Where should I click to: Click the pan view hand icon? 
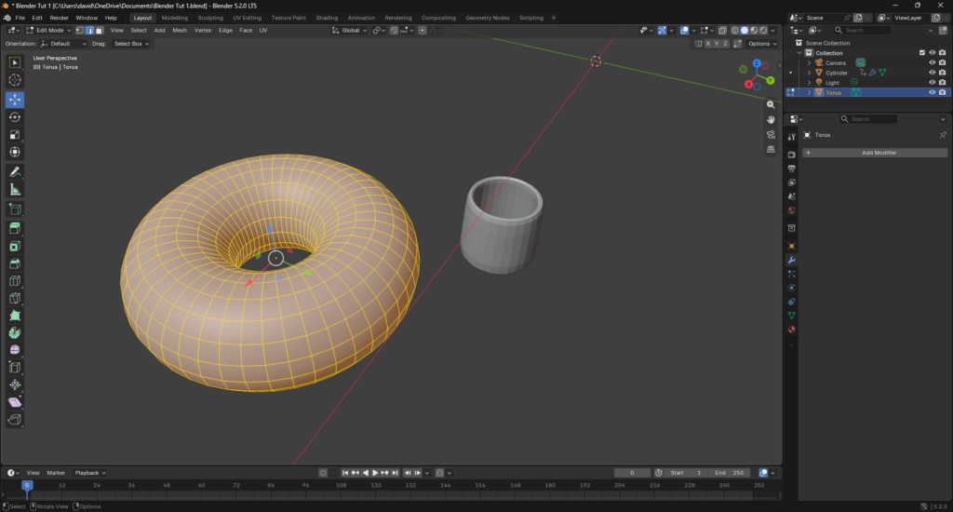coord(771,119)
